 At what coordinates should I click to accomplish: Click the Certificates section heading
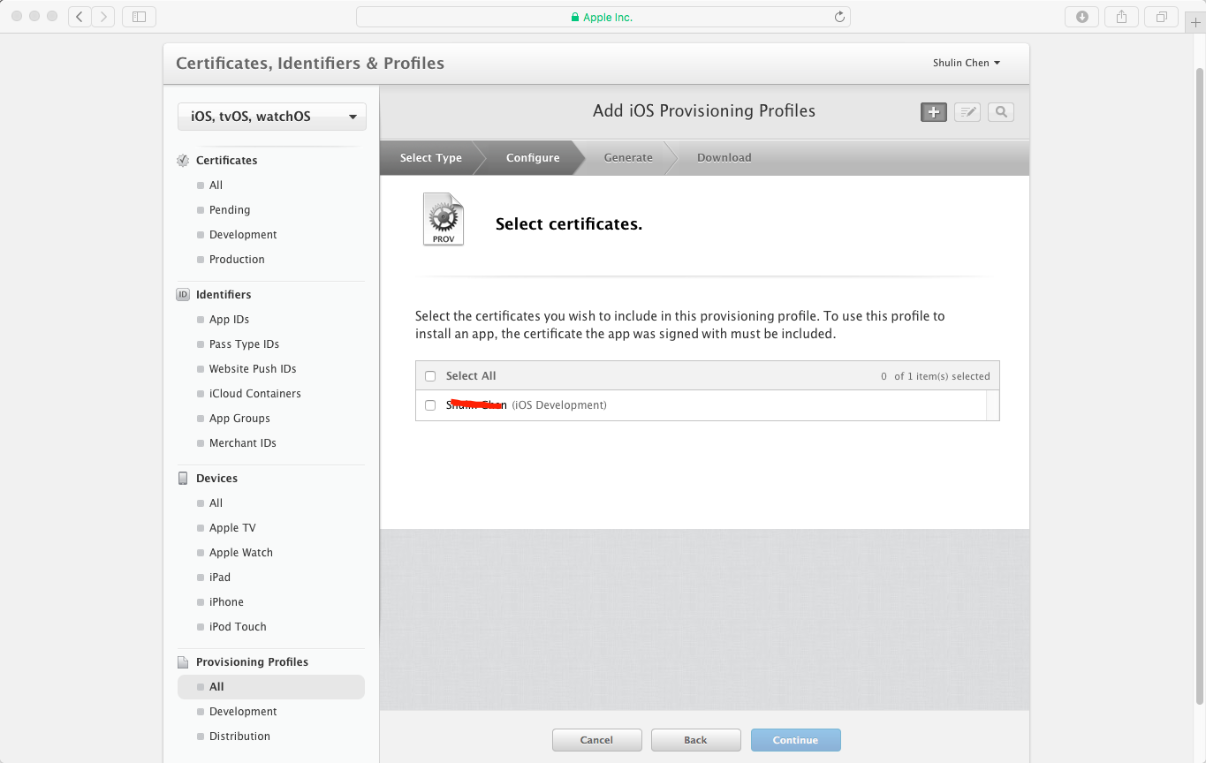(226, 161)
